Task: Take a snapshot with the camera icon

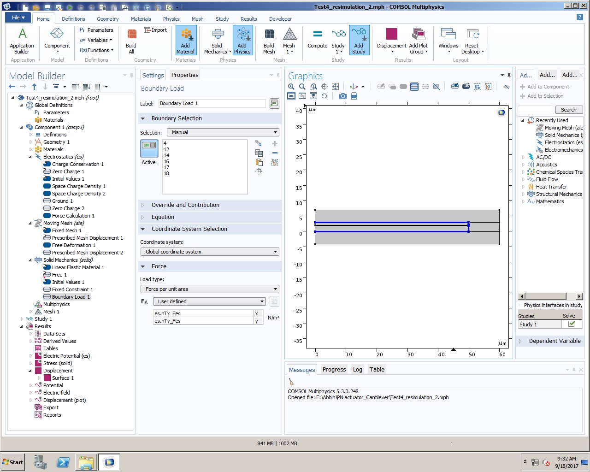Action: click(x=342, y=96)
